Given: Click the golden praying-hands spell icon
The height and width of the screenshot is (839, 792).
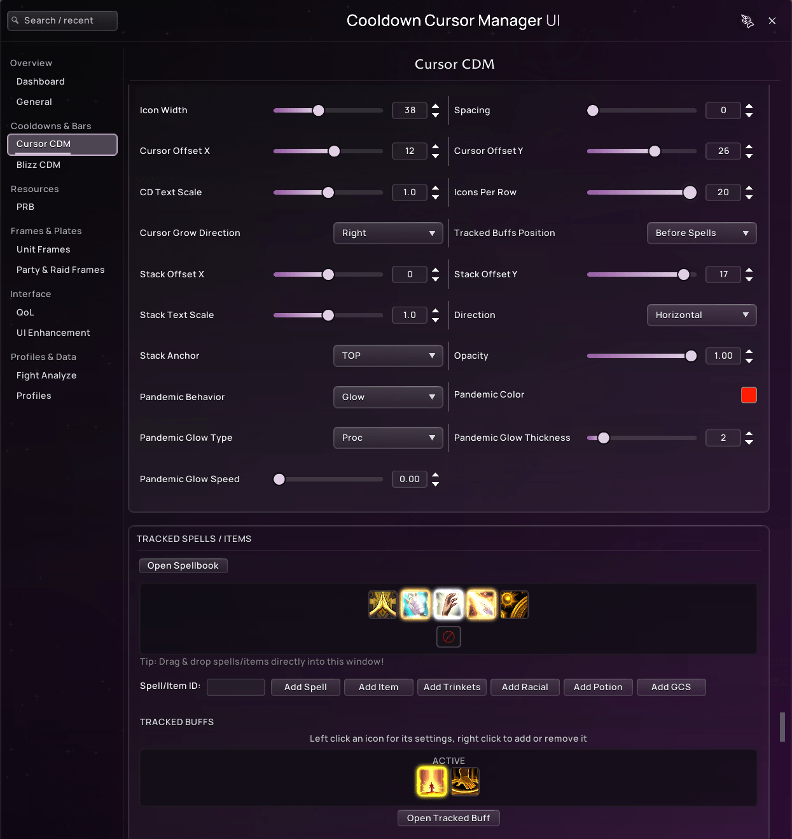Looking at the screenshot, I should tap(383, 604).
